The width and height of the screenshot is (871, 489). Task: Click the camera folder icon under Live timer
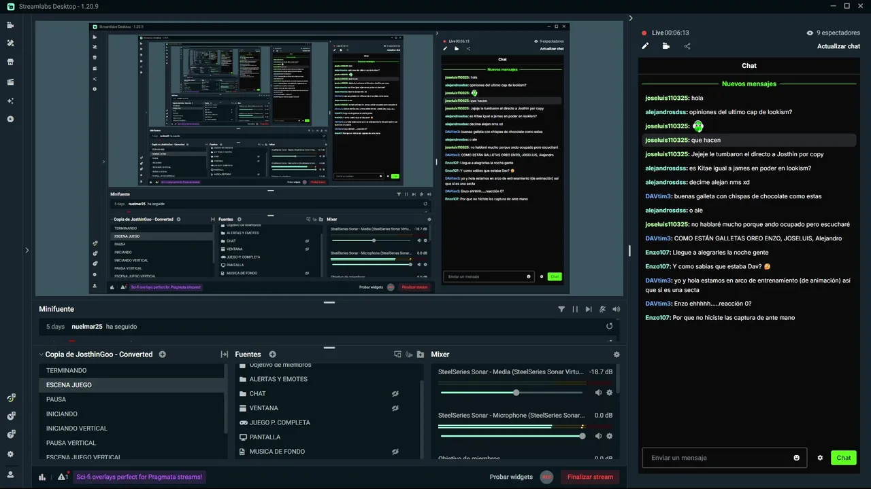coord(666,46)
